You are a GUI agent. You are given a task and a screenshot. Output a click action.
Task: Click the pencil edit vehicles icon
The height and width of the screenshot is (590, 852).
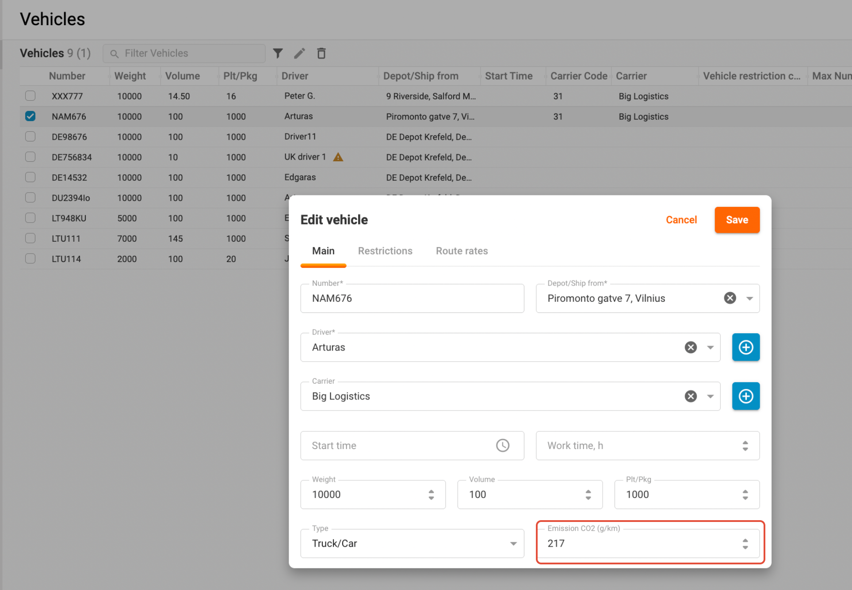click(299, 53)
